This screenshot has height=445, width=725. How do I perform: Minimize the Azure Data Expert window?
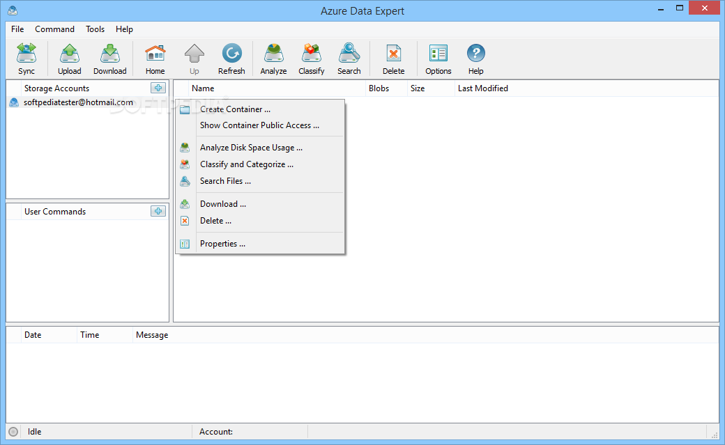pyautogui.click(x=661, y=9)
